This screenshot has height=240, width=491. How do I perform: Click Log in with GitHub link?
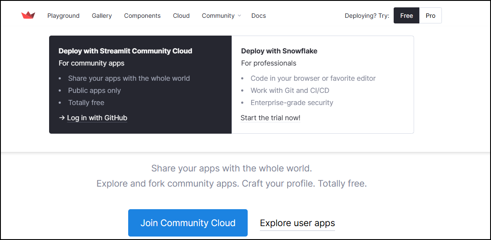97,118
